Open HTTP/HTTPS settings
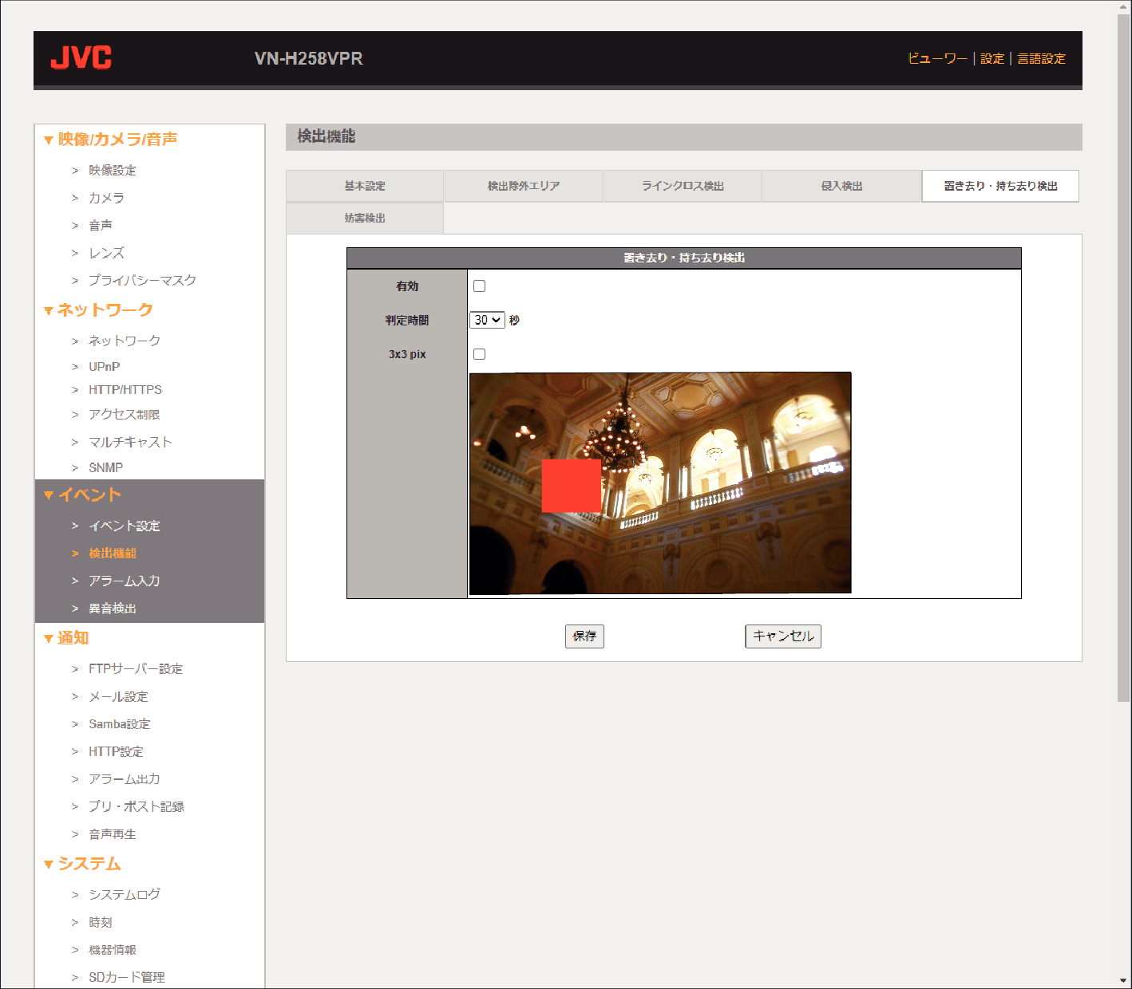The height and width of the screenshot is (989, 1132). point(125,390)
